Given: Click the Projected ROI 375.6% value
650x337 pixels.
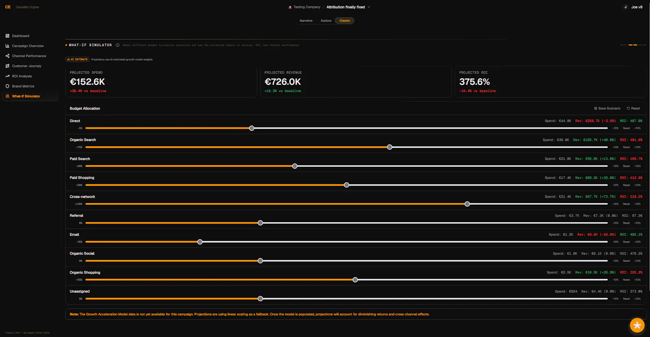Looking at the screenshot, I should 474,82.
